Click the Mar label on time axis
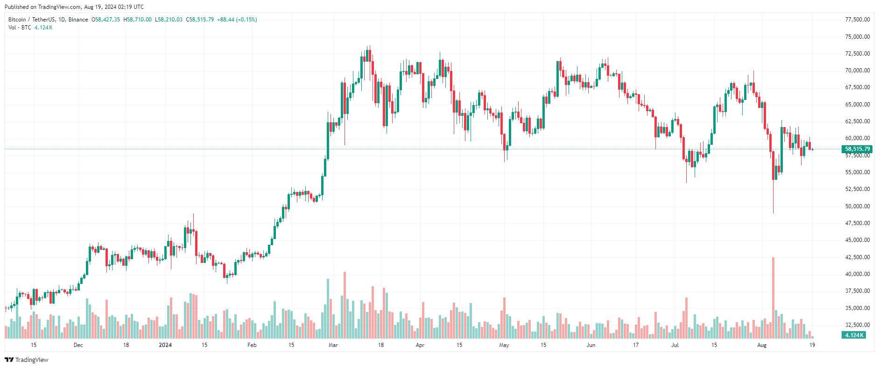Screen dimensions: 879x368 (333, 345)
